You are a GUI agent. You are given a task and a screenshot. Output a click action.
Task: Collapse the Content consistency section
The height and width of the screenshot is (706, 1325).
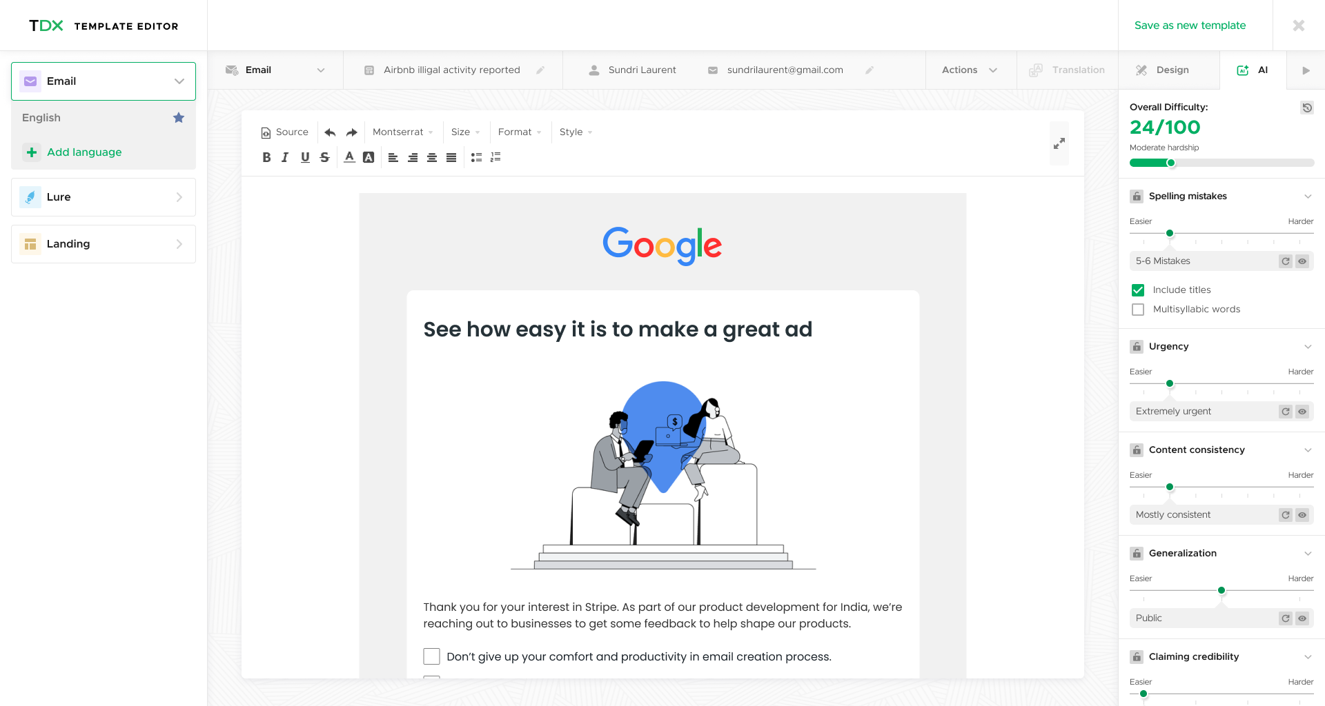(x=1308, y=450)
